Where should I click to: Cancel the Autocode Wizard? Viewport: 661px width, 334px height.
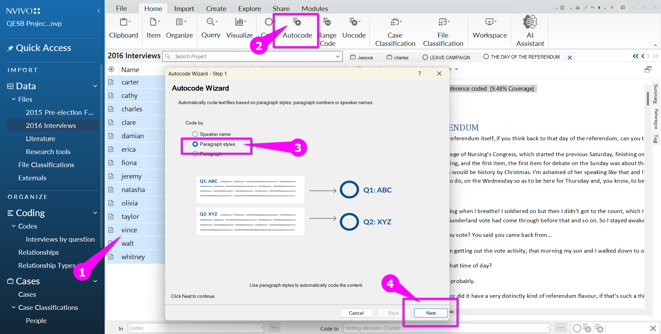[x=356, y=313]
